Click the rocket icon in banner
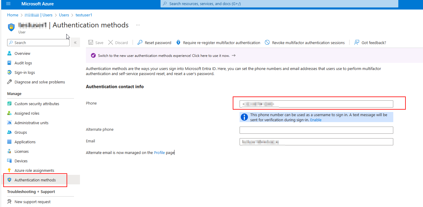 (93, 56)
